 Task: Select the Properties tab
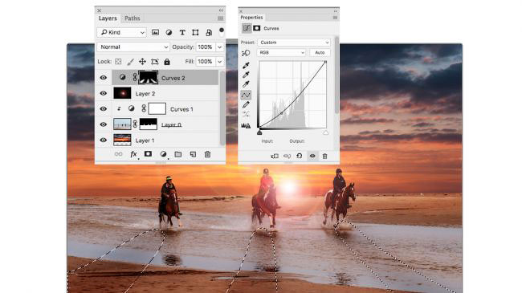251,18
